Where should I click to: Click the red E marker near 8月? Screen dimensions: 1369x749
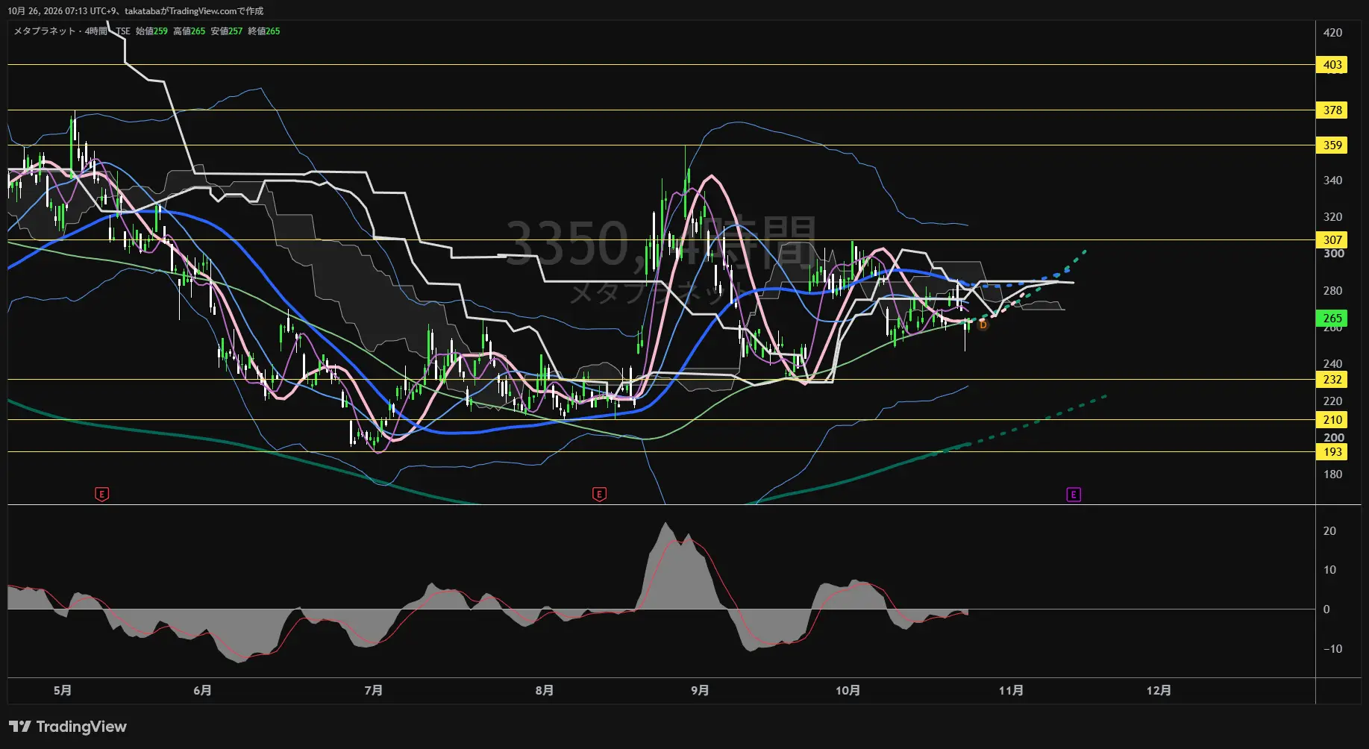599,494
